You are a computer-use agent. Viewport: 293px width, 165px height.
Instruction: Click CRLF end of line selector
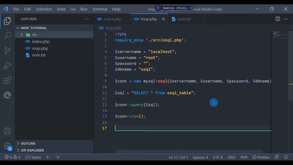232,157
